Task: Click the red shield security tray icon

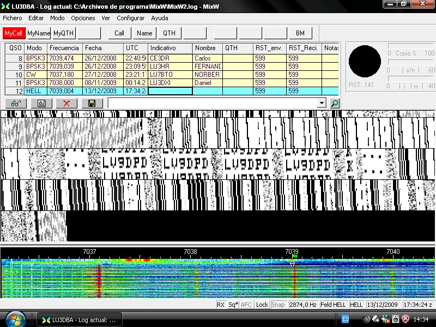Action: [405, 319]
